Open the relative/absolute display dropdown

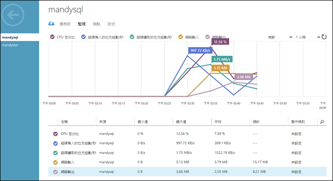(280, 37)
